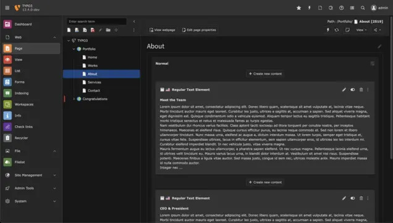Click the top Create new content button
393x223 pixels.
(x=265, y=74)
